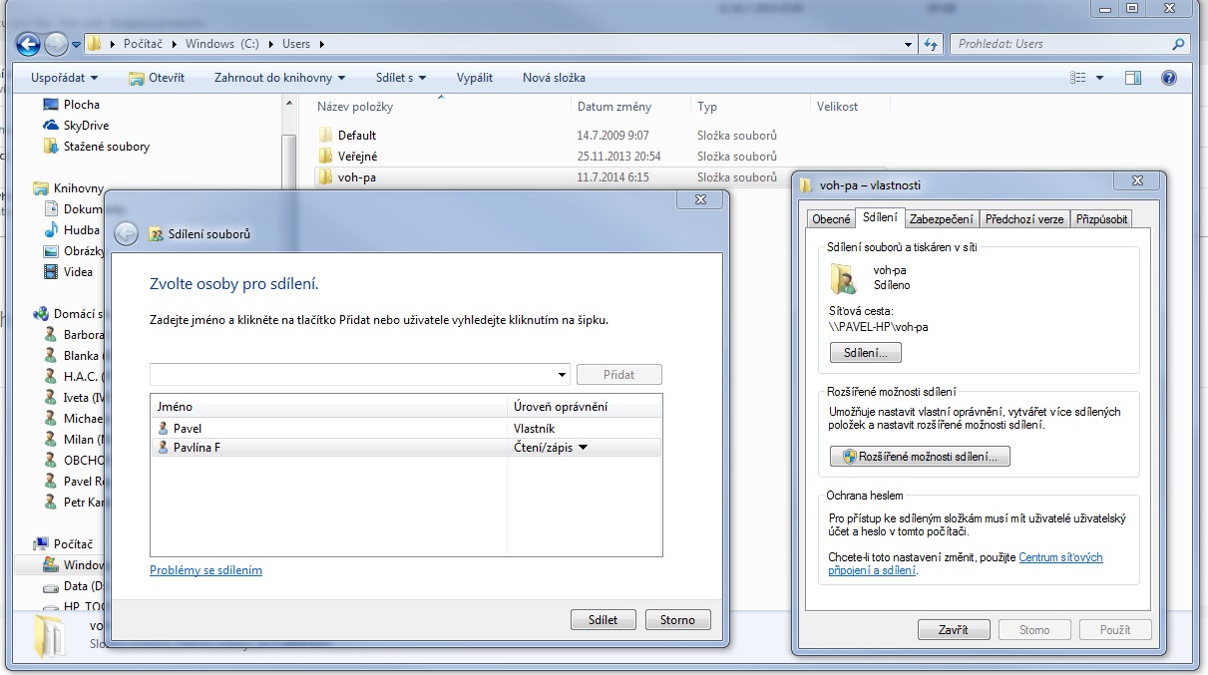Expand arrow after Počítač in address path
Image resolution: width=1208 pixels, height=675 pixels.
[177, 44]
